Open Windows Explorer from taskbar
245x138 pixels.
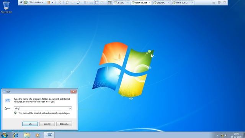(27, 135)
